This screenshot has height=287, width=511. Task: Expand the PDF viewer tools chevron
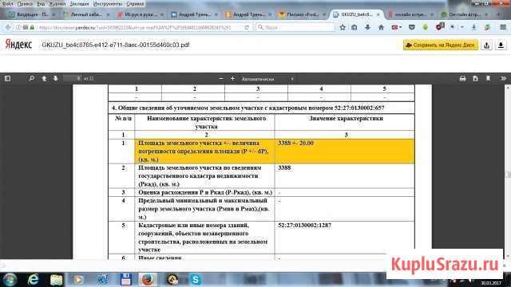(503, 79)
